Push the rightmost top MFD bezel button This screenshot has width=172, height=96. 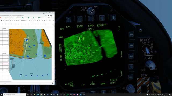(113, 17)
